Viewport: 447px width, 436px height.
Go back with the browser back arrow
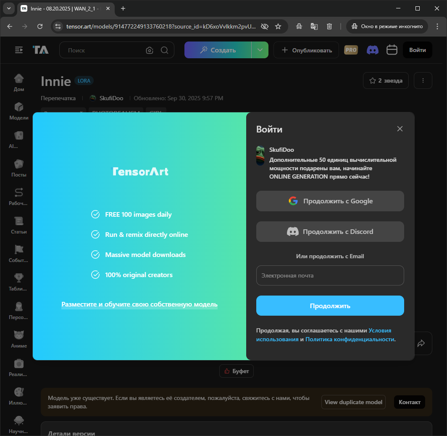coord(10,26)
